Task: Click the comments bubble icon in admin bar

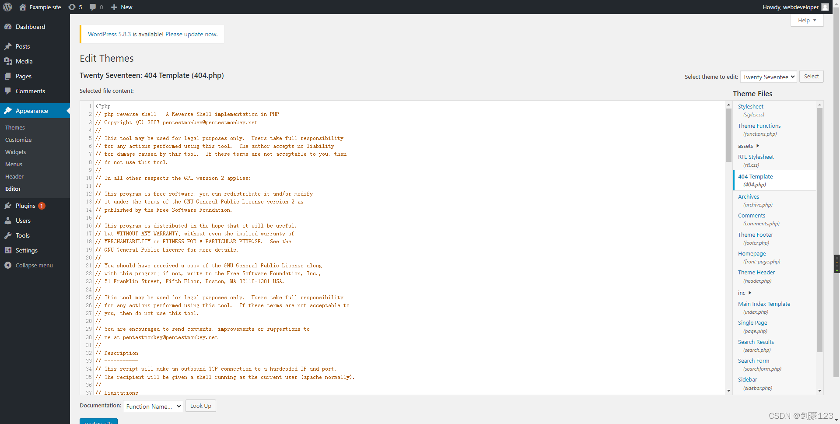Action: [93, 7]
